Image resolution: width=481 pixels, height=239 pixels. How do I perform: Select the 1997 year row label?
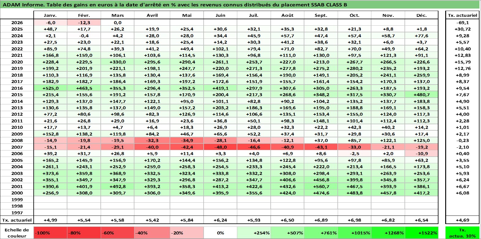[17, 213]
